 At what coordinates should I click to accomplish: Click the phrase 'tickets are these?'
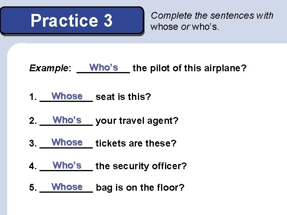[136, 143]
